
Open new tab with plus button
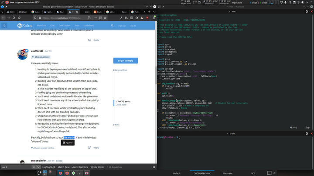click(x=149, y=12)
